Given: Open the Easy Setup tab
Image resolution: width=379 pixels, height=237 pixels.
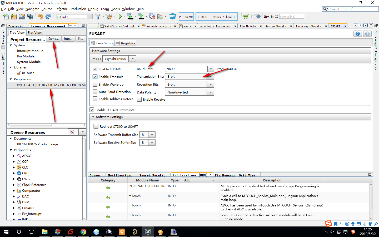Looking at the screenshot, I should [x=102, y=43].
